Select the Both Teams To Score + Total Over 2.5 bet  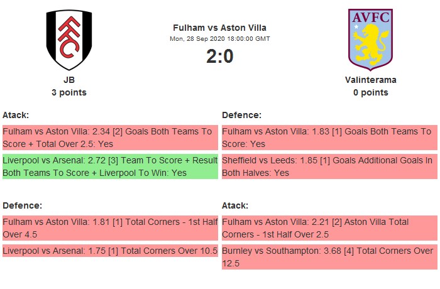110,138
